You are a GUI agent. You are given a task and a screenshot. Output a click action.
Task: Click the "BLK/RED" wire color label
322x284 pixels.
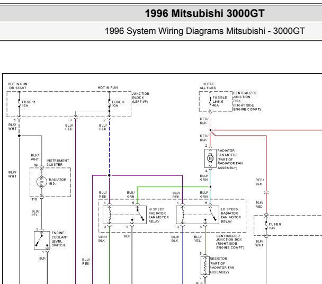[x=259, y=205]
